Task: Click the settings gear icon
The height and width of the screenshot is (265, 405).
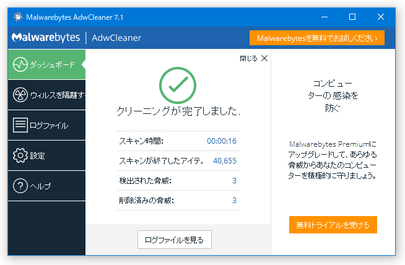Action: coord(20,155)
